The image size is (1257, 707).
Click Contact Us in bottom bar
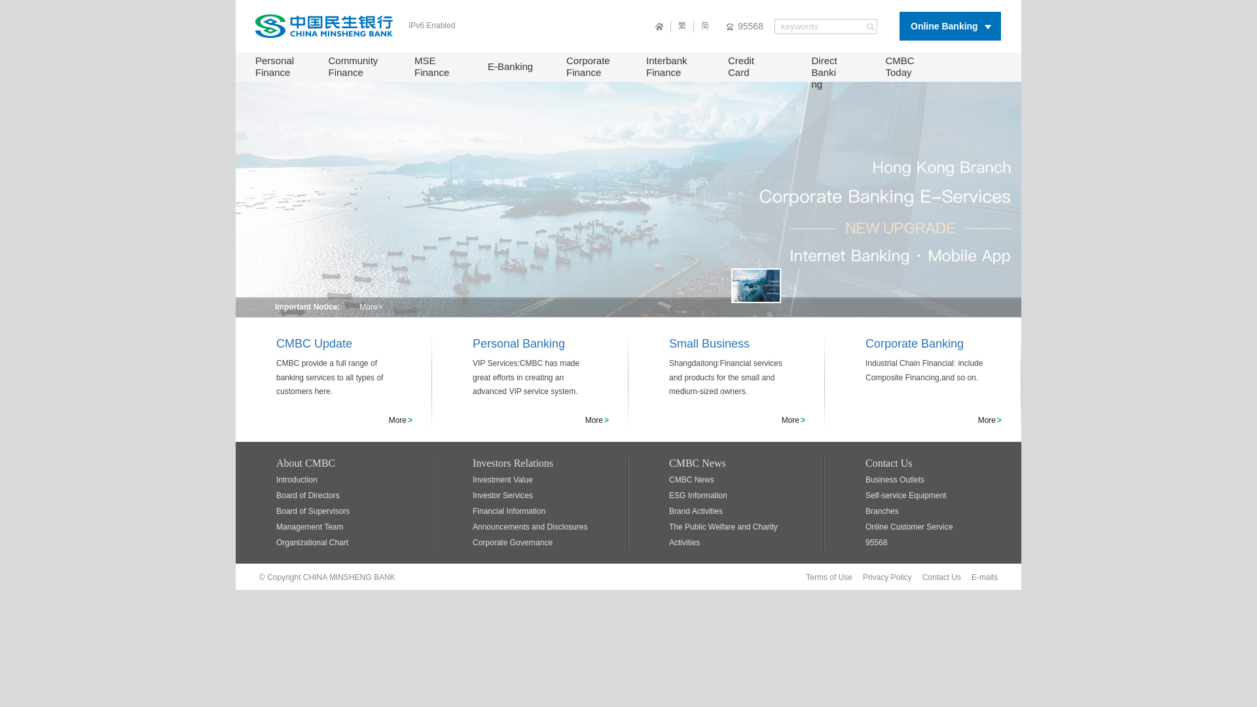tap(941, 577)
